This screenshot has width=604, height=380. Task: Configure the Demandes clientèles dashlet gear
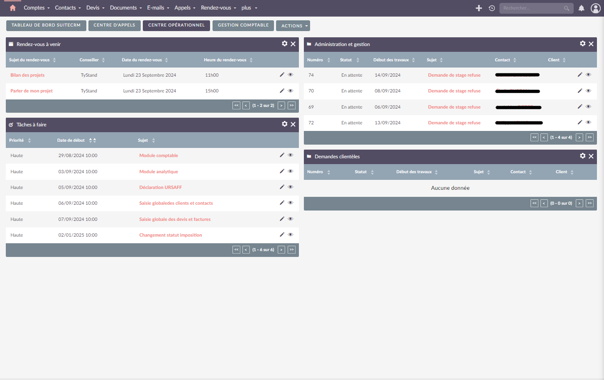pos(583,156)
